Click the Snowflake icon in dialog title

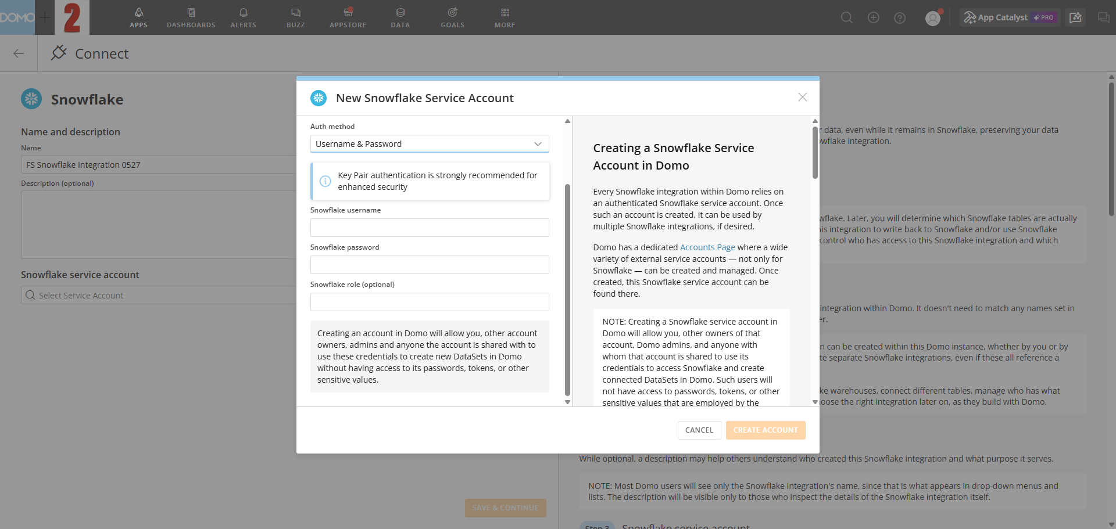click(x=319, y=98)
